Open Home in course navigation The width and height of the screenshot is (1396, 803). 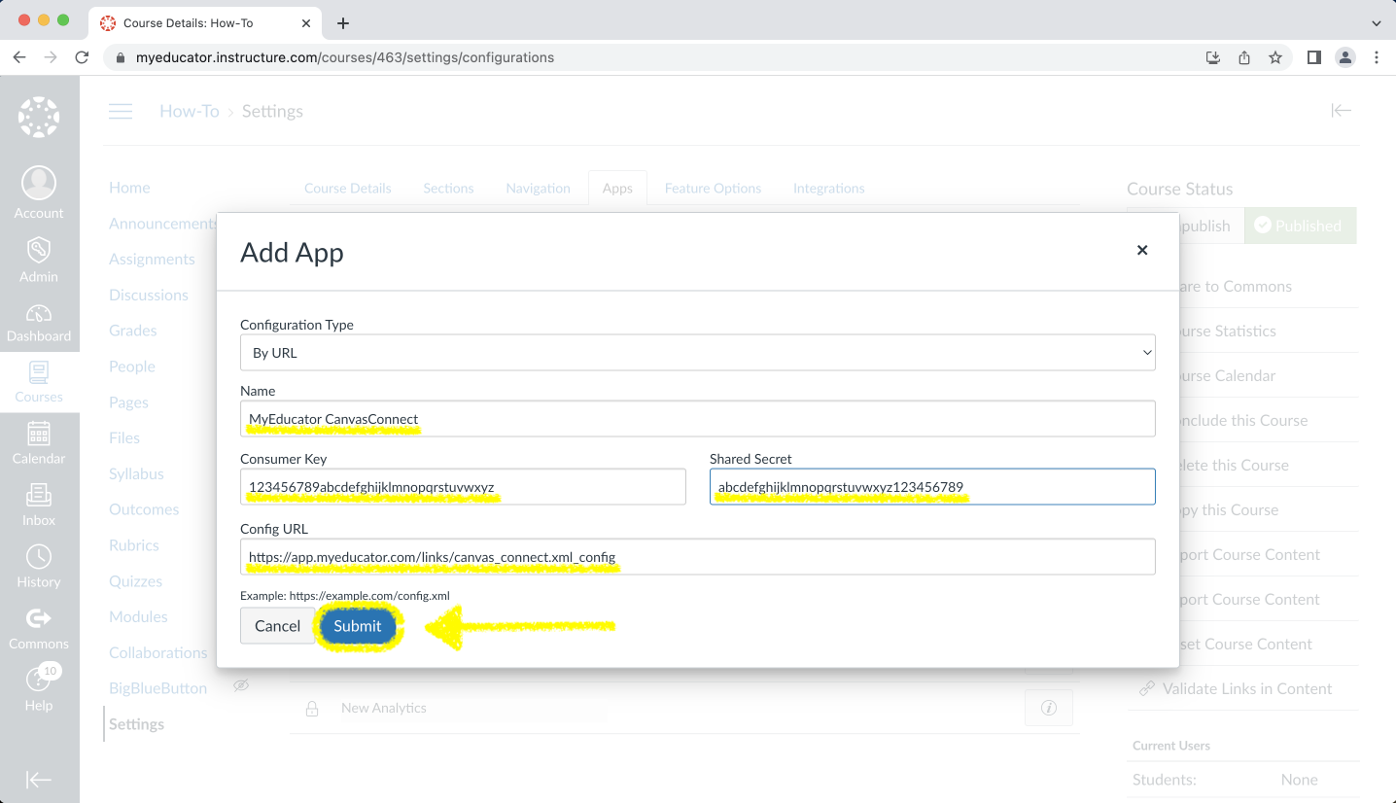129,188
